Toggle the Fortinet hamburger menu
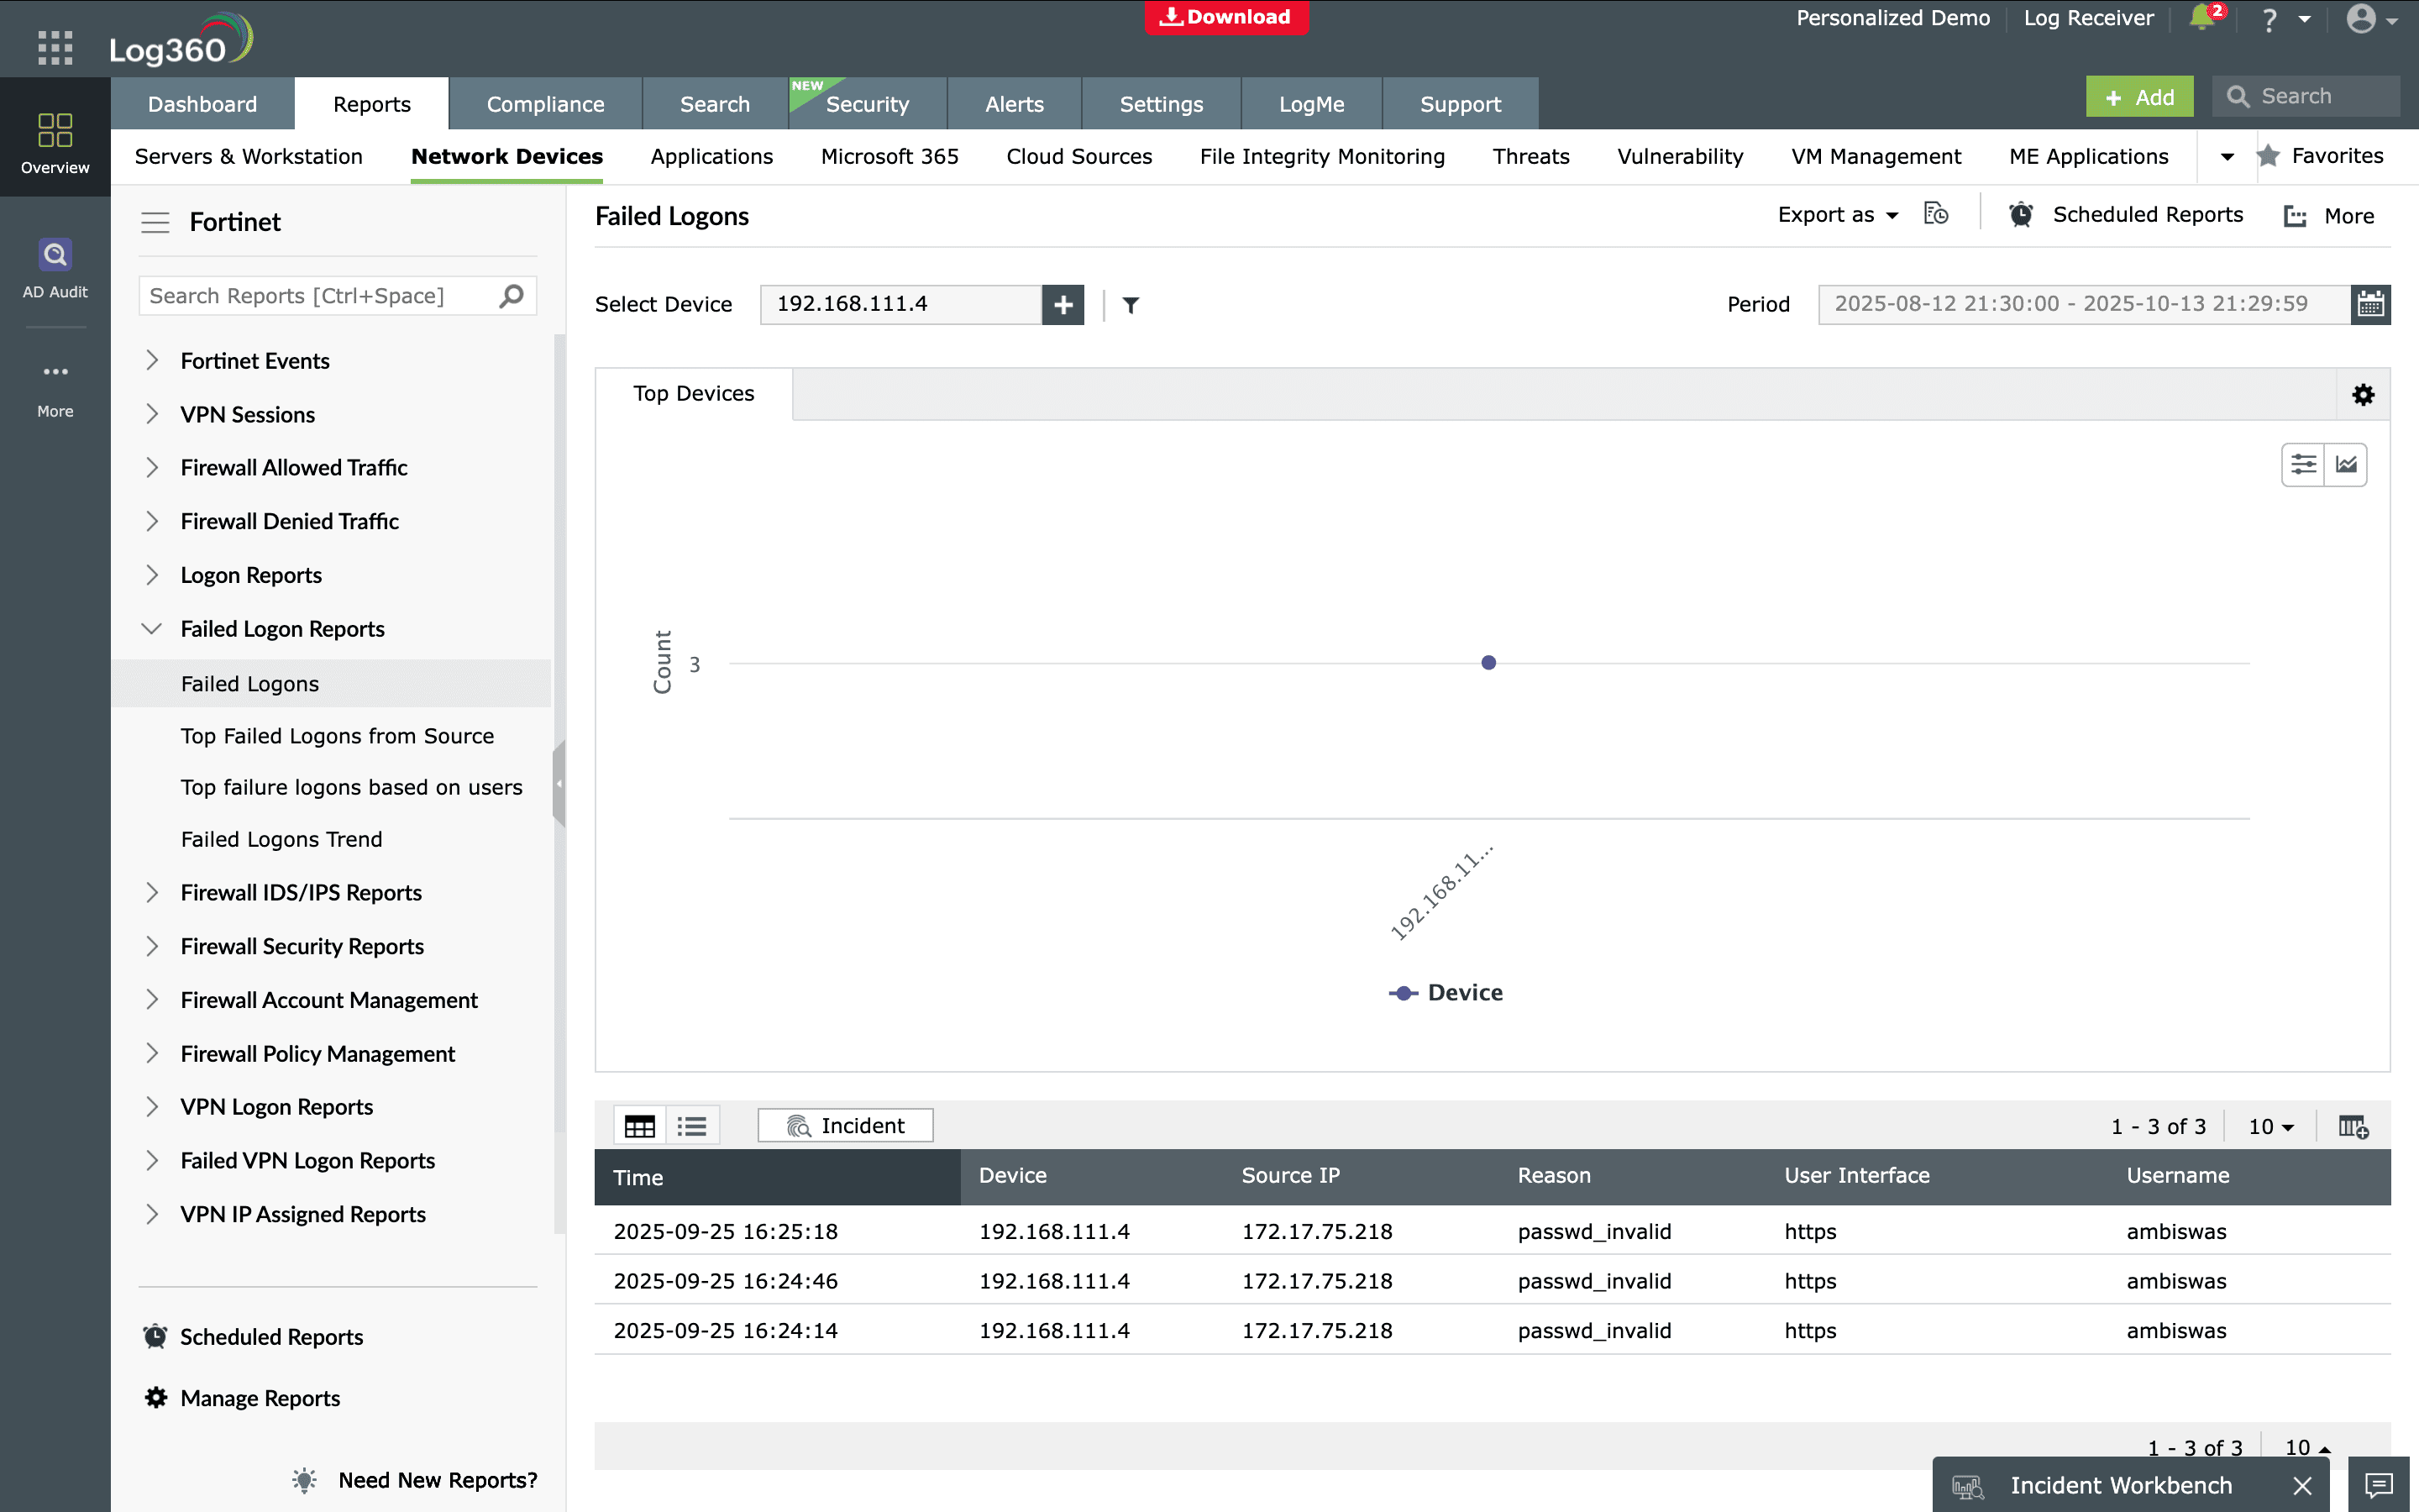Image resolution: width=2419 pixels, height=1512 pixels. pos(155,222)
